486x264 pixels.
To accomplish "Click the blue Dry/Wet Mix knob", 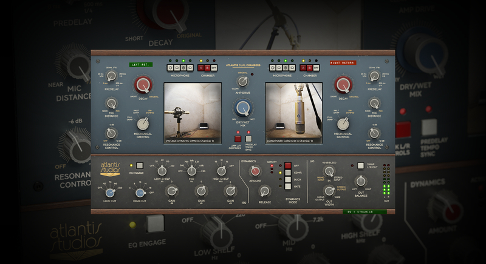I will [243, 108].
